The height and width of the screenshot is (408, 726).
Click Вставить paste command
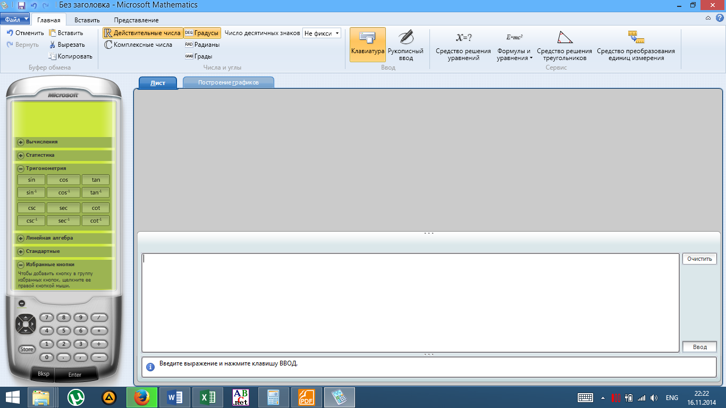[66, 33]
